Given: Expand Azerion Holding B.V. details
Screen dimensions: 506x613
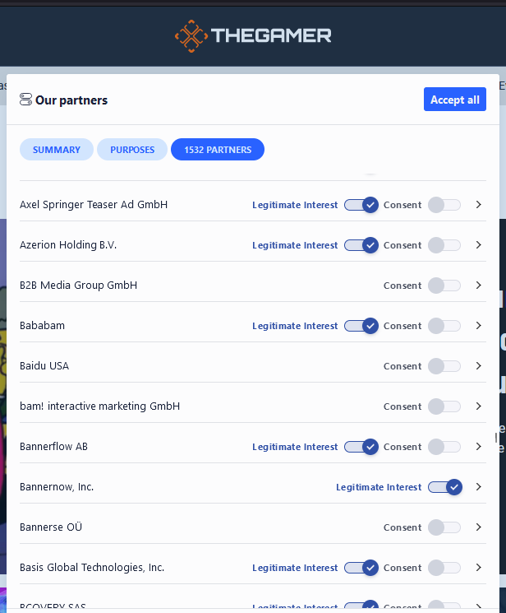Looking at the screenshot, I should (478, 244).
